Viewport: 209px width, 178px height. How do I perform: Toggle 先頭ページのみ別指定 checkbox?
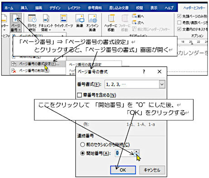pos(179,16)
